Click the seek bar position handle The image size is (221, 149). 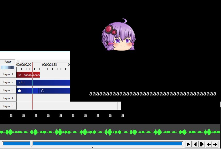[x=31, y=144]
